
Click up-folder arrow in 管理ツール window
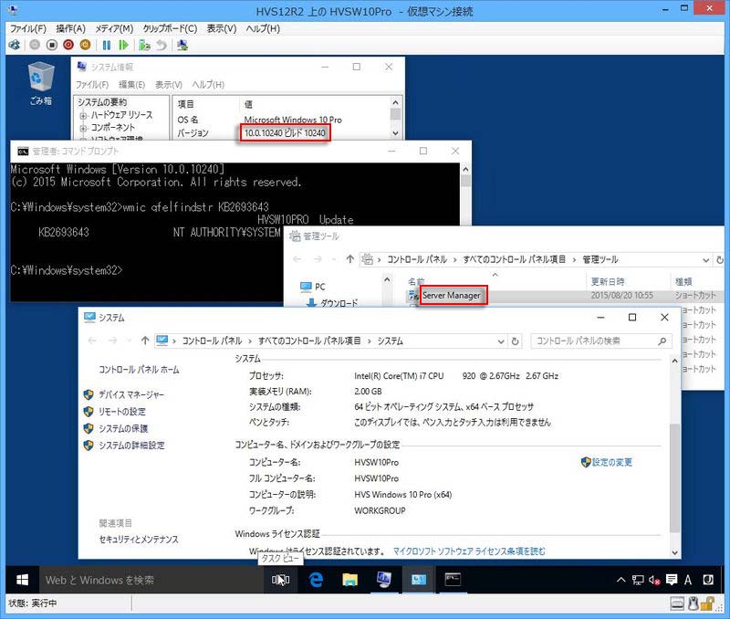(x=350, y=259)
